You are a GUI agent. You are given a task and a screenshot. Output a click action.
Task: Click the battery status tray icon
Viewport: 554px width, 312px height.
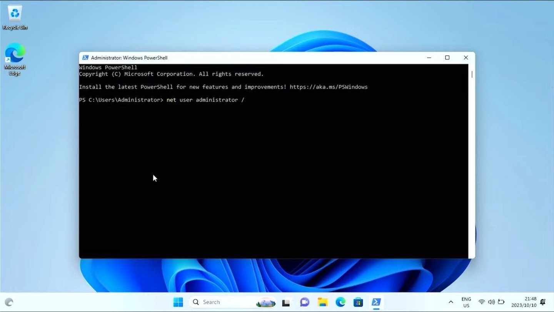click(x=501, y=302)
